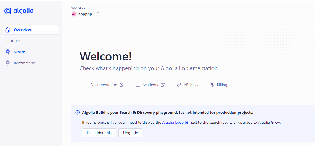Image resolution: width=315 pixels, height=146 pixels.
Task: Click the external-link icon after Algolia Logo
Action: [186, 122]
